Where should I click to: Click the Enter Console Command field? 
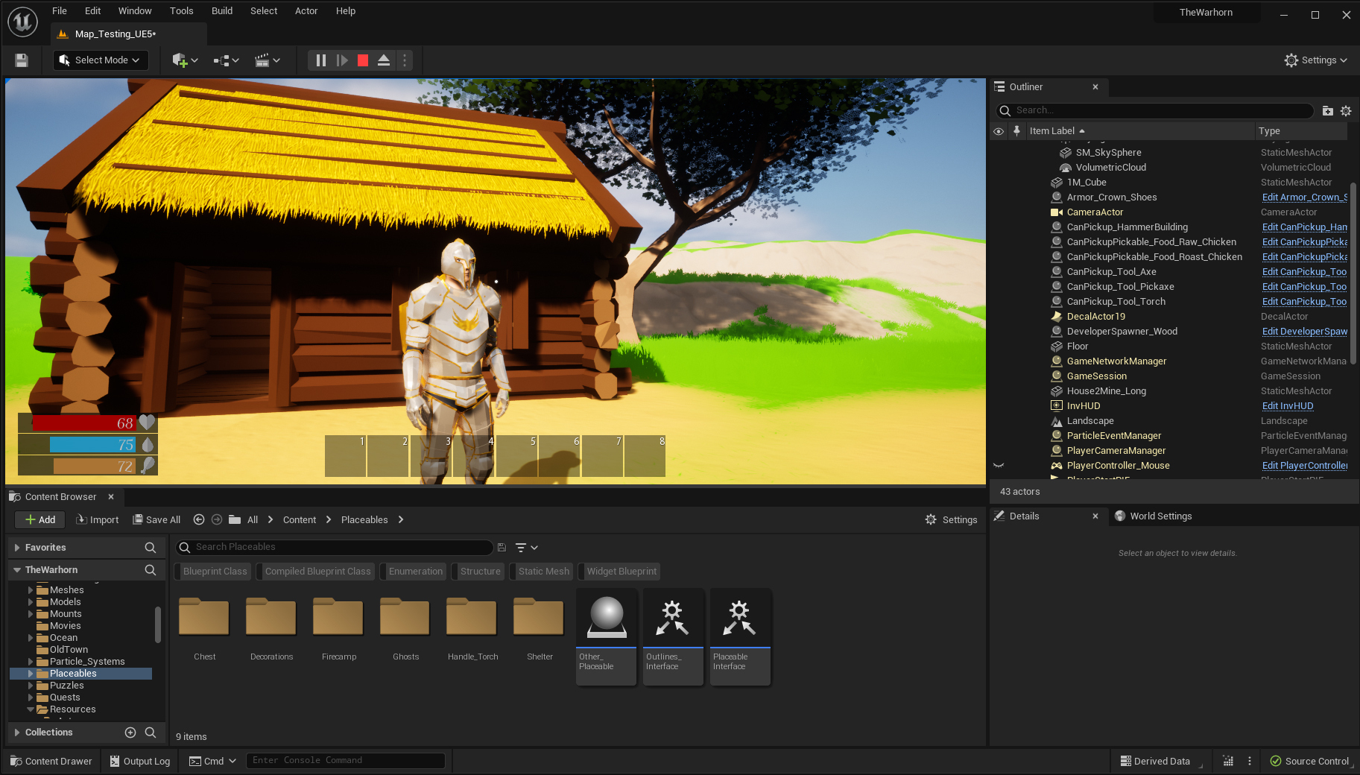[345, 761]
